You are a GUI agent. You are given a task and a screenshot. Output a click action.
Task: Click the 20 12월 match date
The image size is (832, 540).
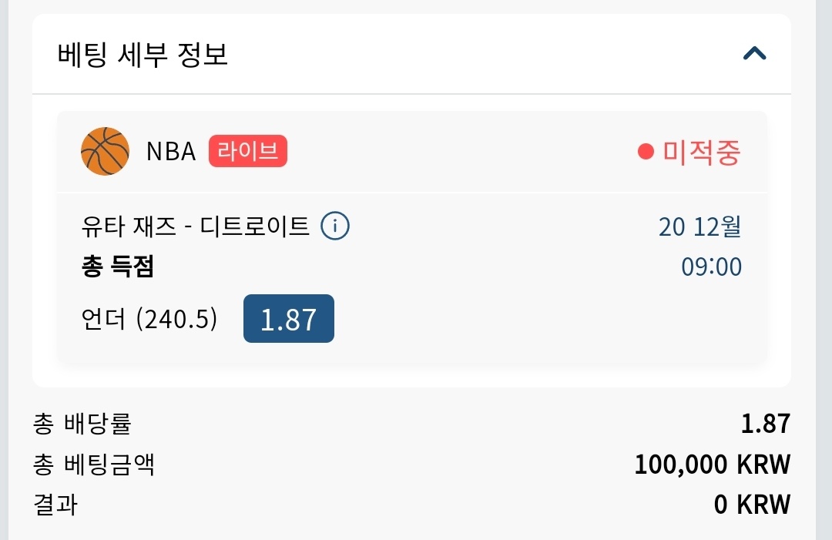699,226
